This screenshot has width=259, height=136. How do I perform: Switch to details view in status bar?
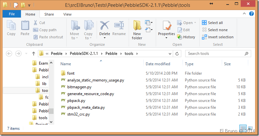pos(243,128)
